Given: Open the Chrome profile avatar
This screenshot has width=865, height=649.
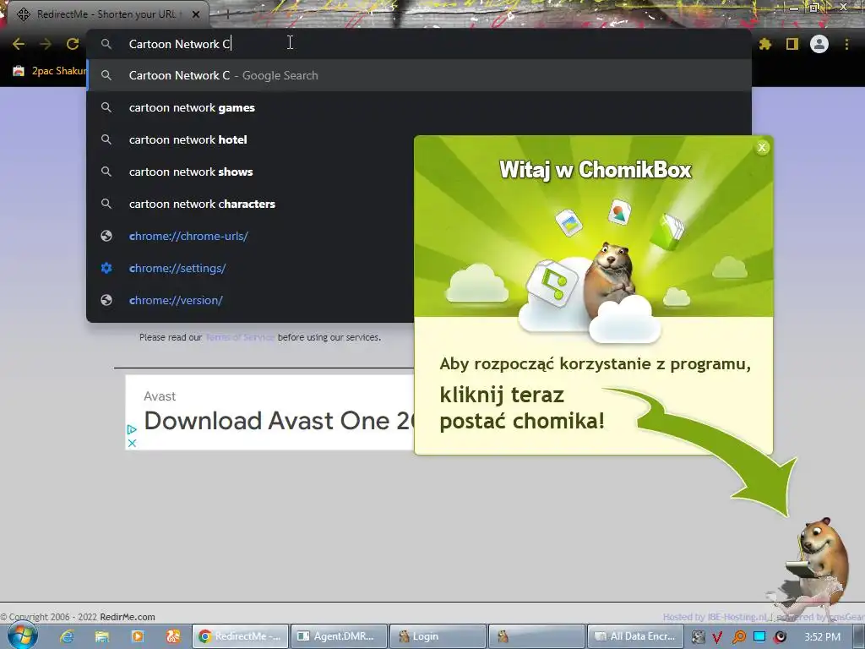Looking at the screenshot, I should (x=819, y=44).
